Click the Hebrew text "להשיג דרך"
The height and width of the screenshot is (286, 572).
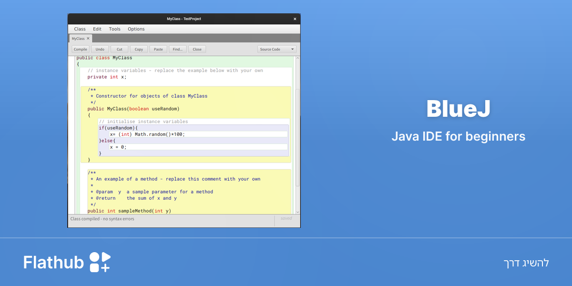pyautogui.click(x=526, y=263)
